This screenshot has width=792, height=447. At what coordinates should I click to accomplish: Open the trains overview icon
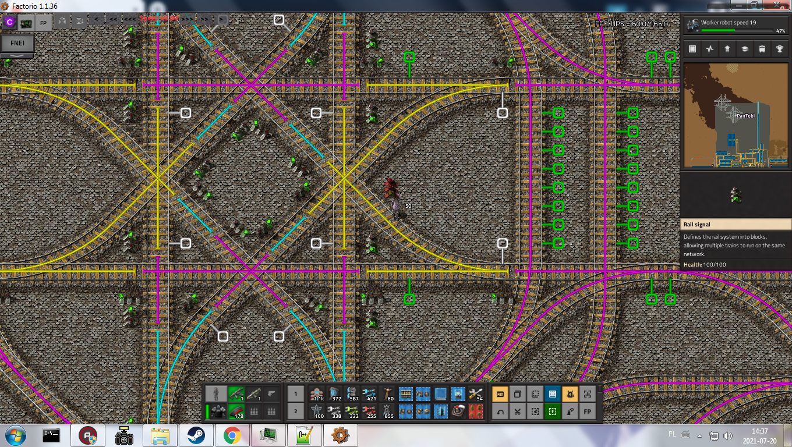click(x=762, y=49)
